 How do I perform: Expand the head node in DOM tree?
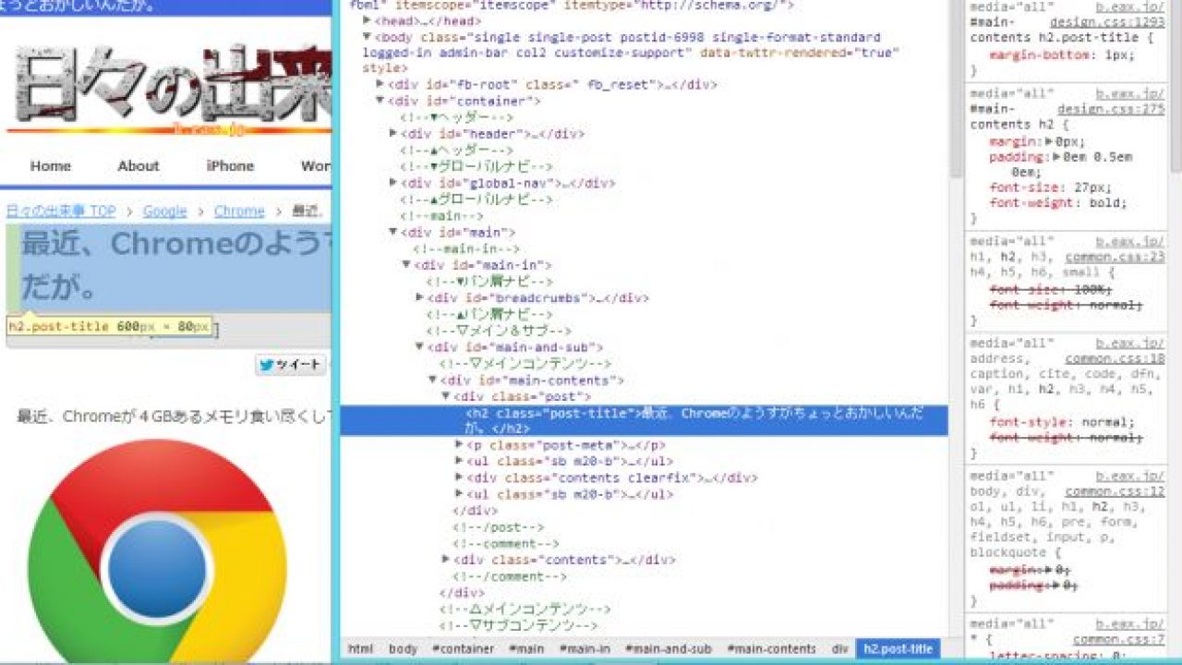click(368, 20)
